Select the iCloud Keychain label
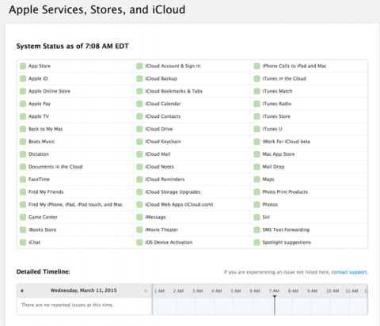The image size is (380, 326). [163, 142]
